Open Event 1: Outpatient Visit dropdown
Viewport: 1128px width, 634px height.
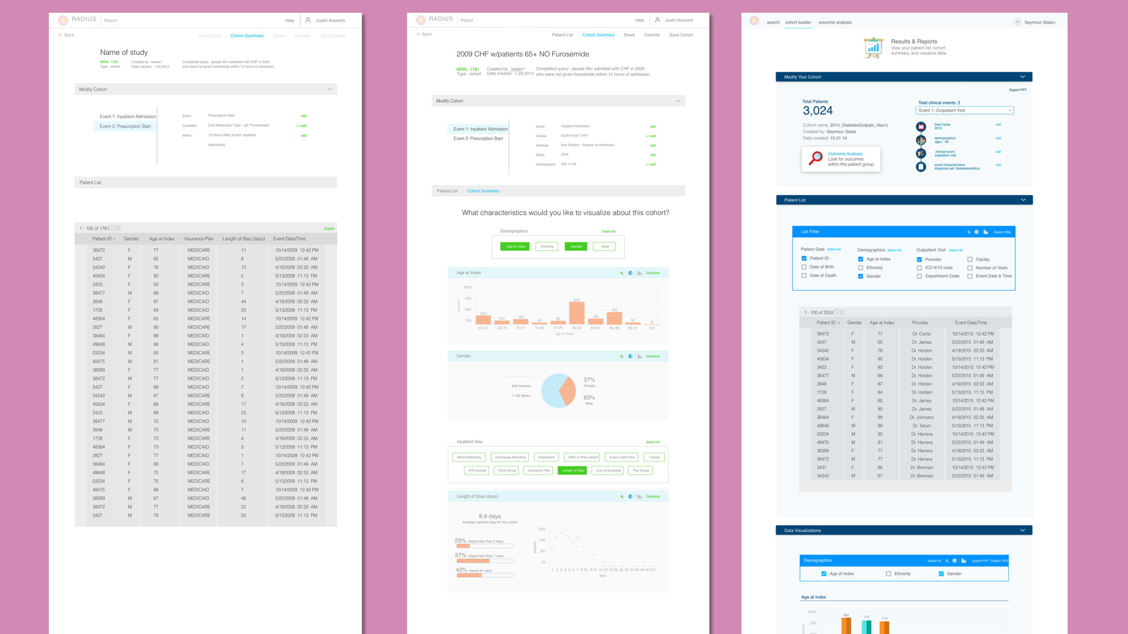tap(965, 110)
